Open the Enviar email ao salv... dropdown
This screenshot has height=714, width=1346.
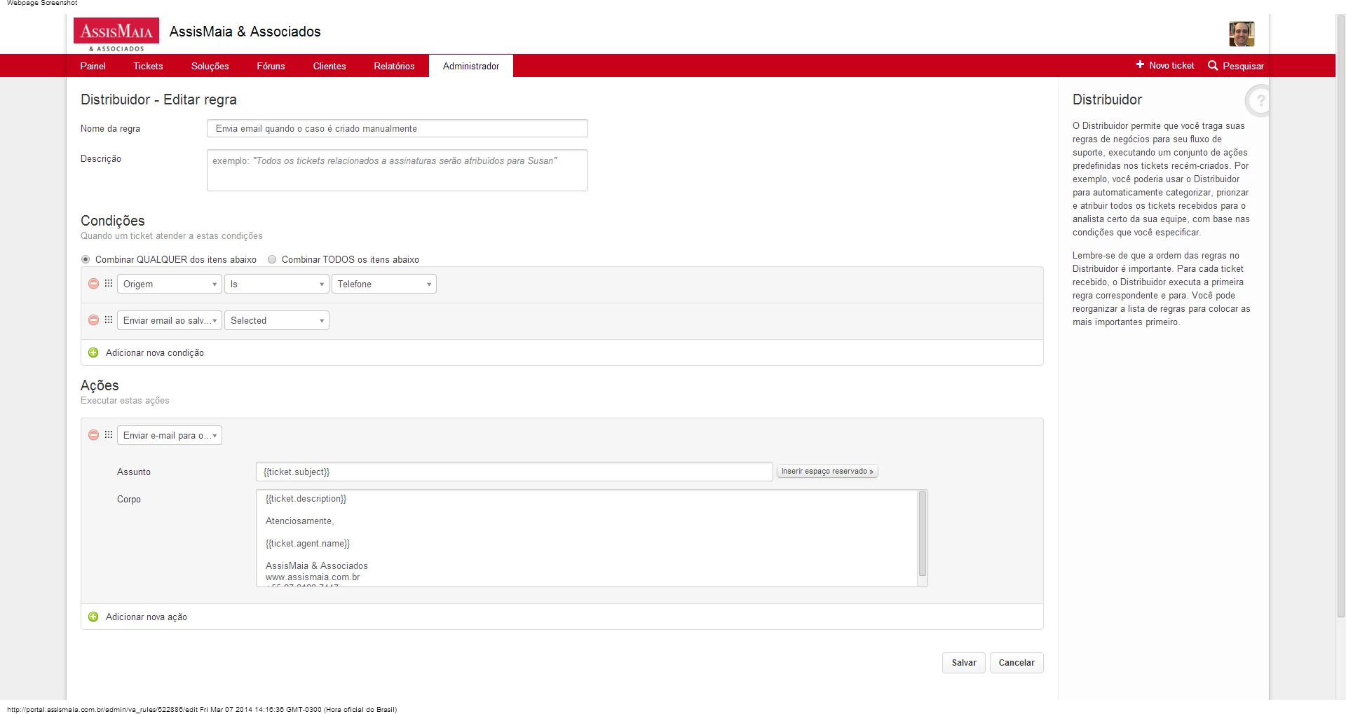pyautogui.click(x=170, y=320)
